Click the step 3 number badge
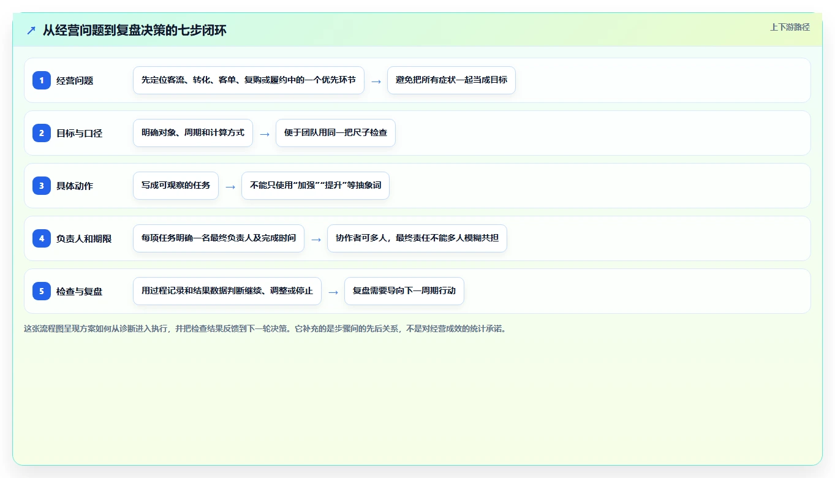Screen dimensions: 835x478 coord(42,186)
